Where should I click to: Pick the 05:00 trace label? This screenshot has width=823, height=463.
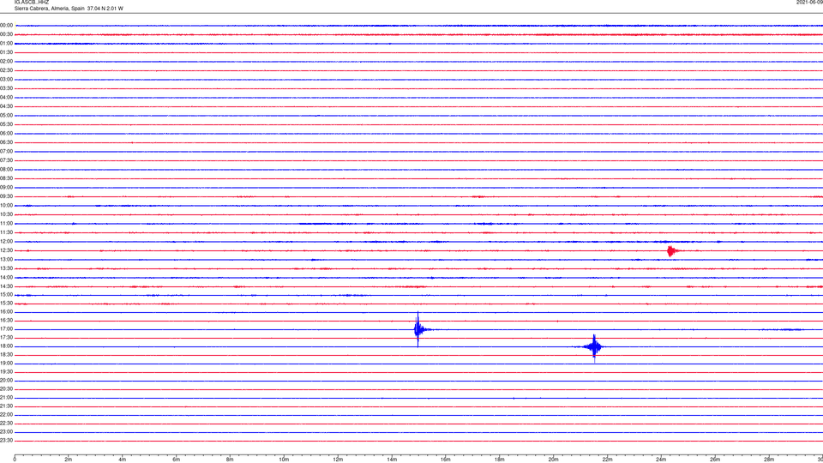tap(6, 116)
